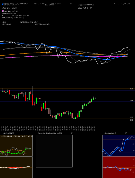Click the 'MACD: 18.79, 18.14, 0.65' line

tap(13, 18)
